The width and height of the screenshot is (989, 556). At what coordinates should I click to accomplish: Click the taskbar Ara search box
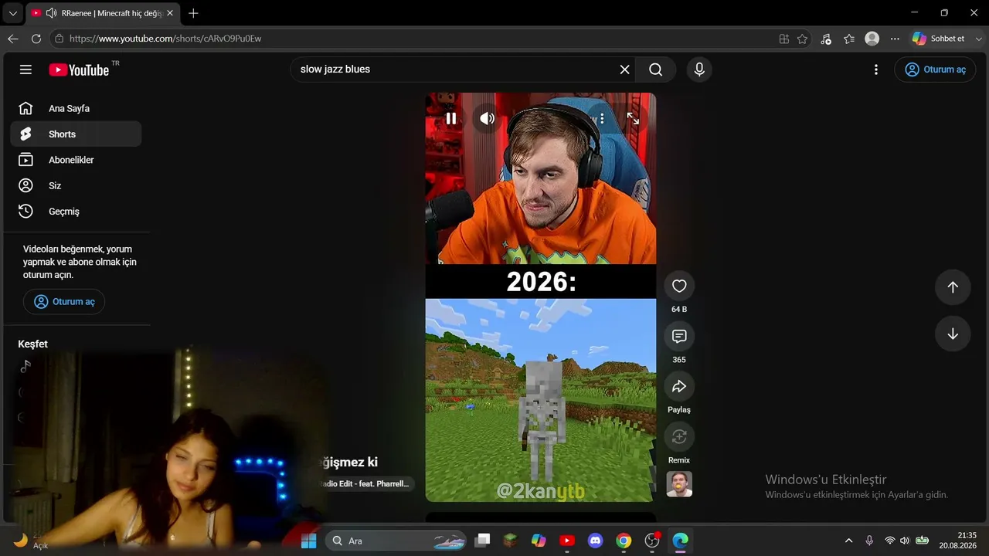click(x=396, y=541)
